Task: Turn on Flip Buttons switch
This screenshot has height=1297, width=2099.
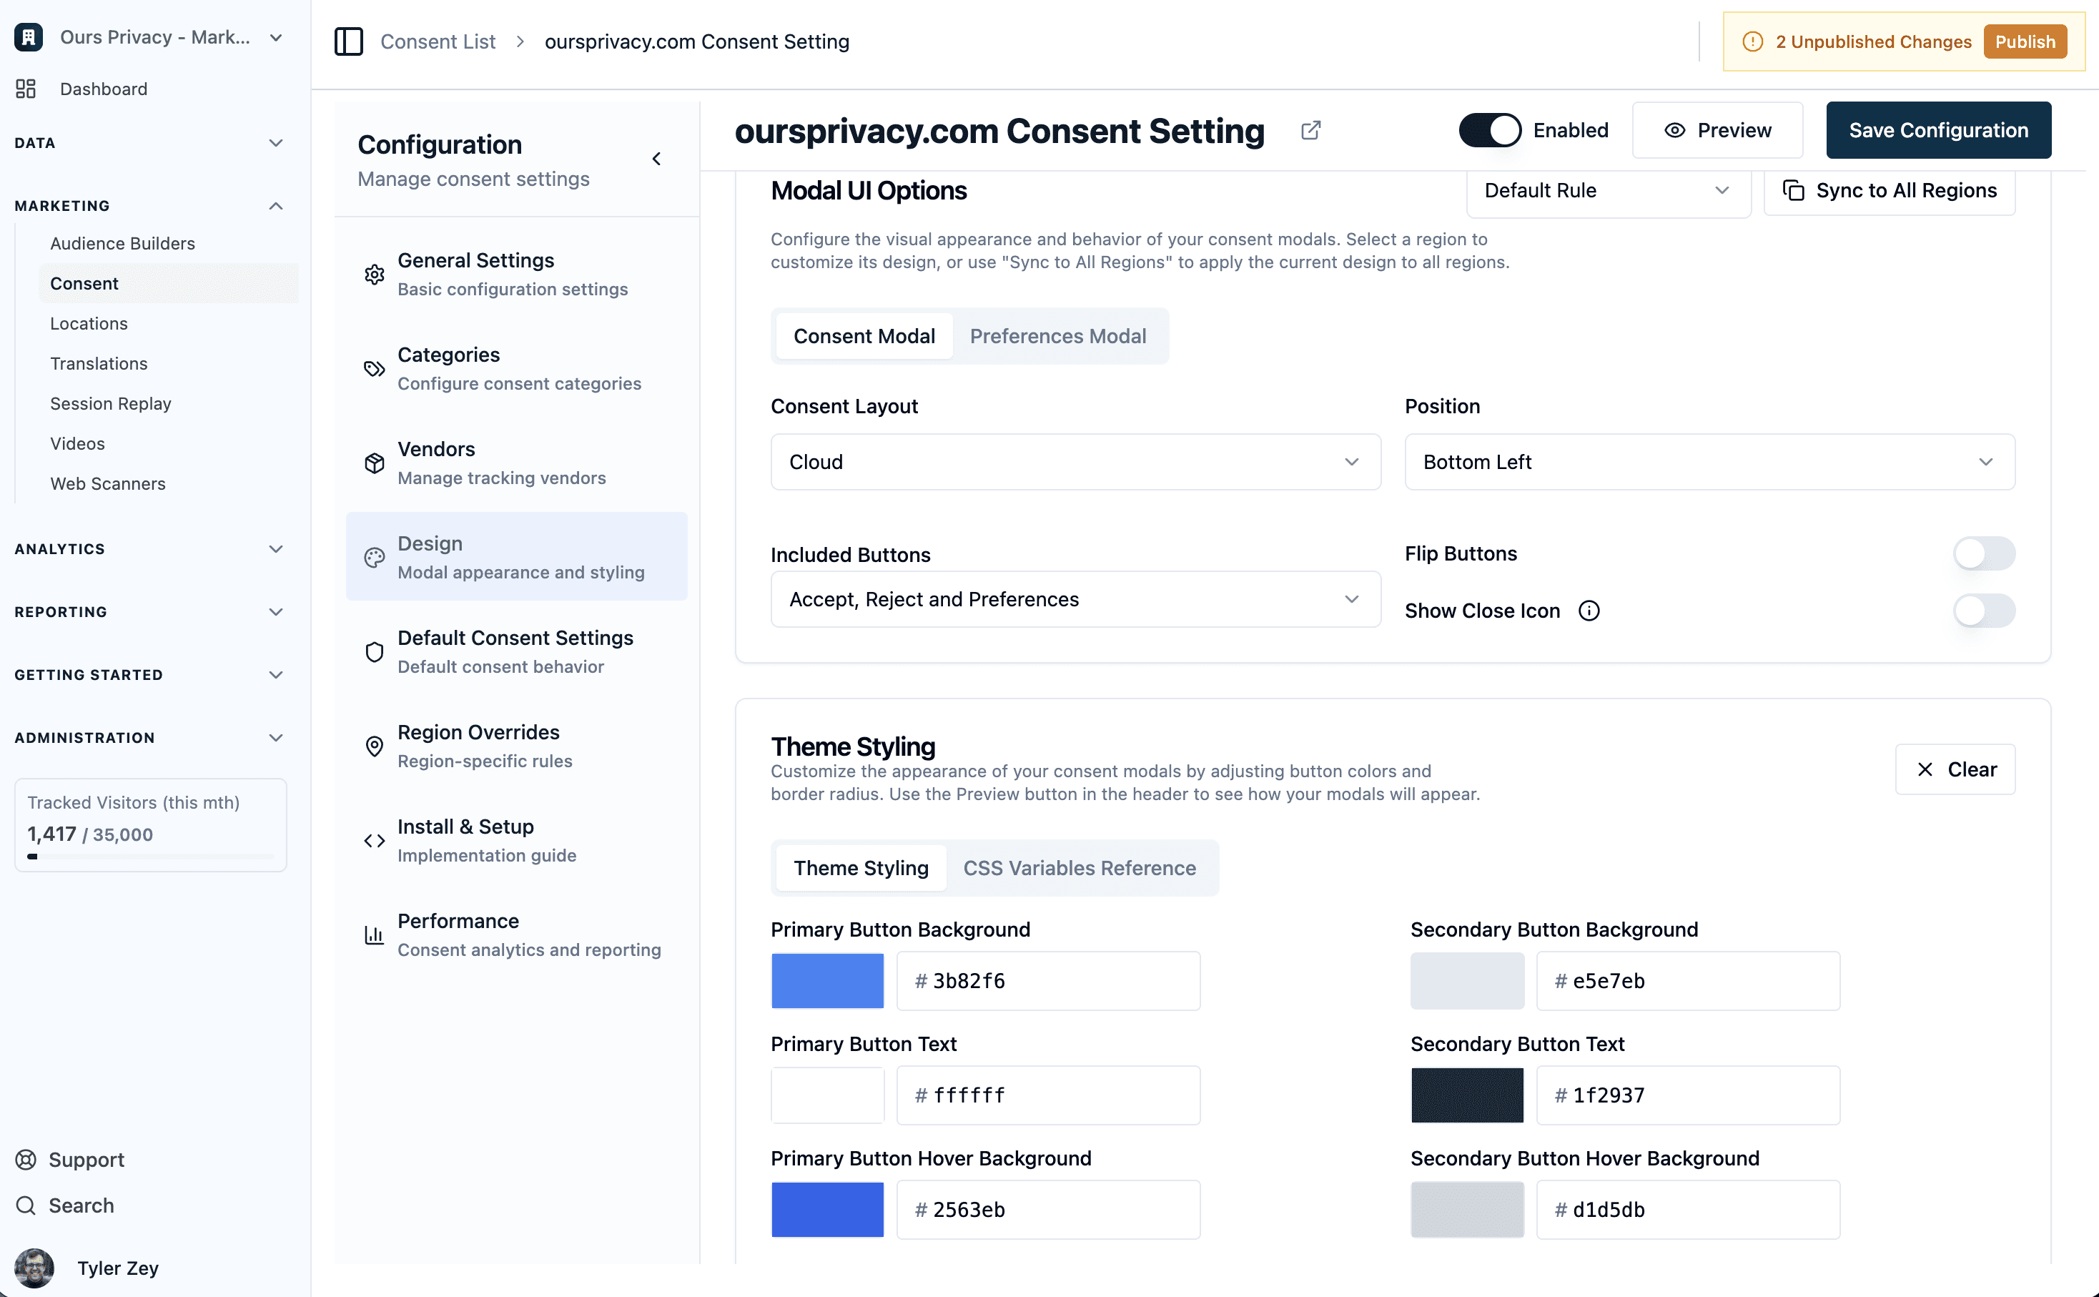Action: (1983, 553)
